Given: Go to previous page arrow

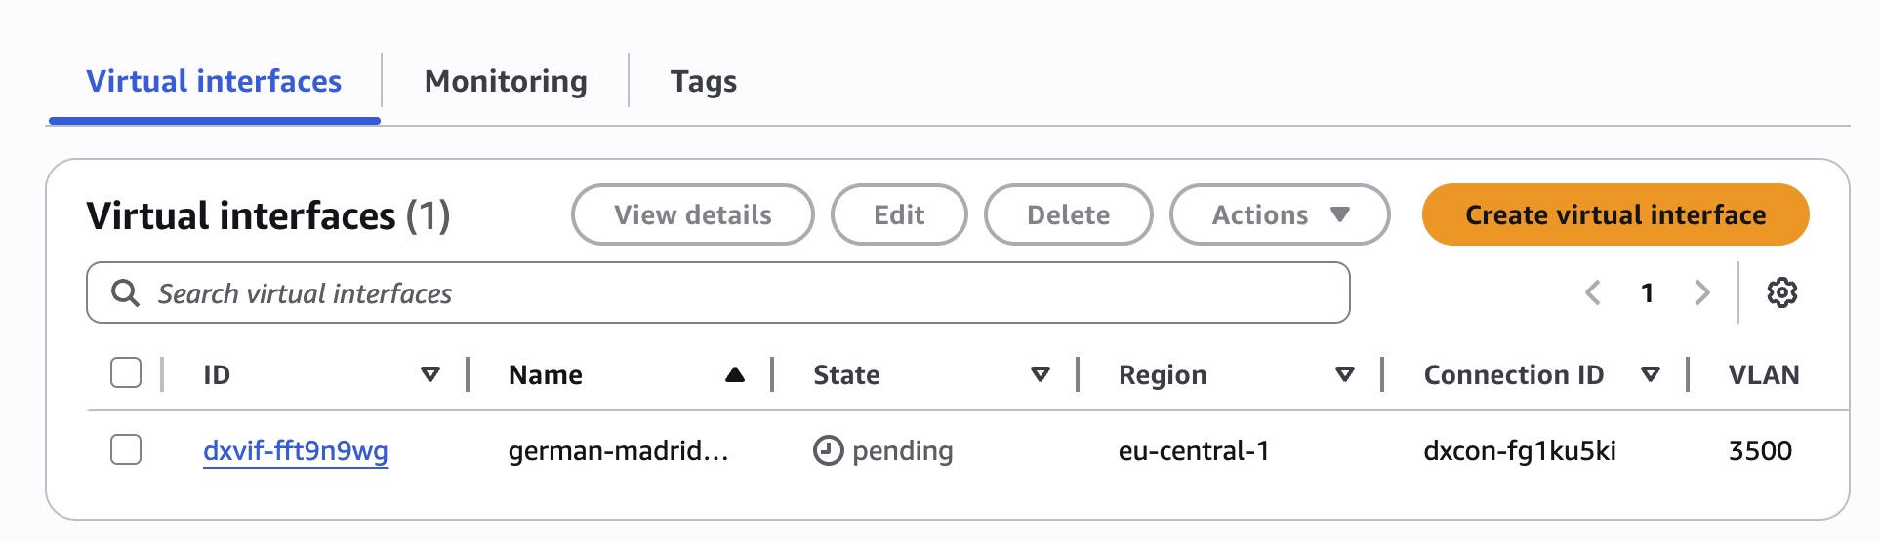Looking at the screenshot, I should click(x=1593, y=292).
